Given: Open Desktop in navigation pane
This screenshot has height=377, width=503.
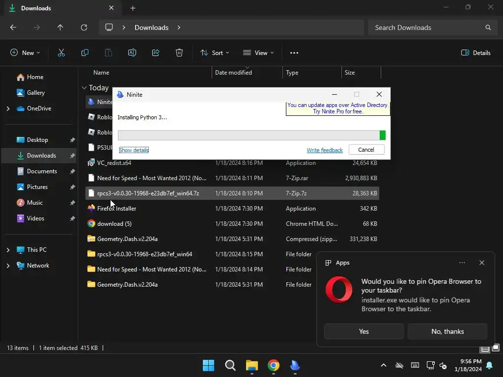Looking at the screenshot, I should (x=37, y=140).
